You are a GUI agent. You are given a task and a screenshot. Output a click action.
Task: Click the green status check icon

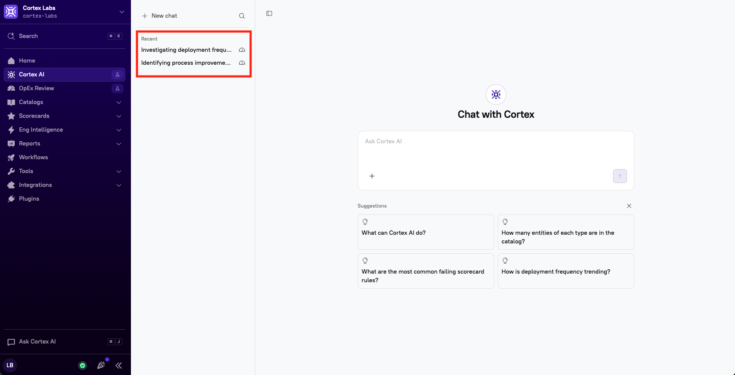point(83,366)
